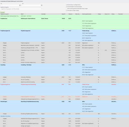The width and height of the screenshot is (129, 127).
Task: Open the calendar picker for the Bis date
Action: [x=42, y=5]
